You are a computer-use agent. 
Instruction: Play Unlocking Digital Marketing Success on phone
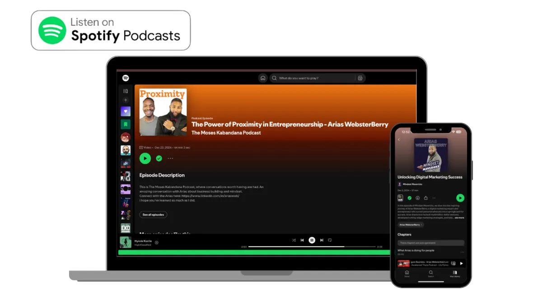point(460,198)
